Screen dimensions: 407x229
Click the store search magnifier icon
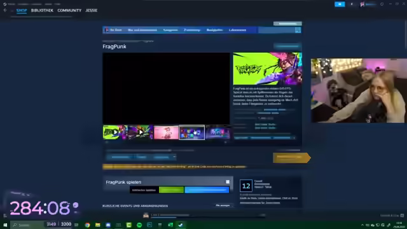[298, 30]
